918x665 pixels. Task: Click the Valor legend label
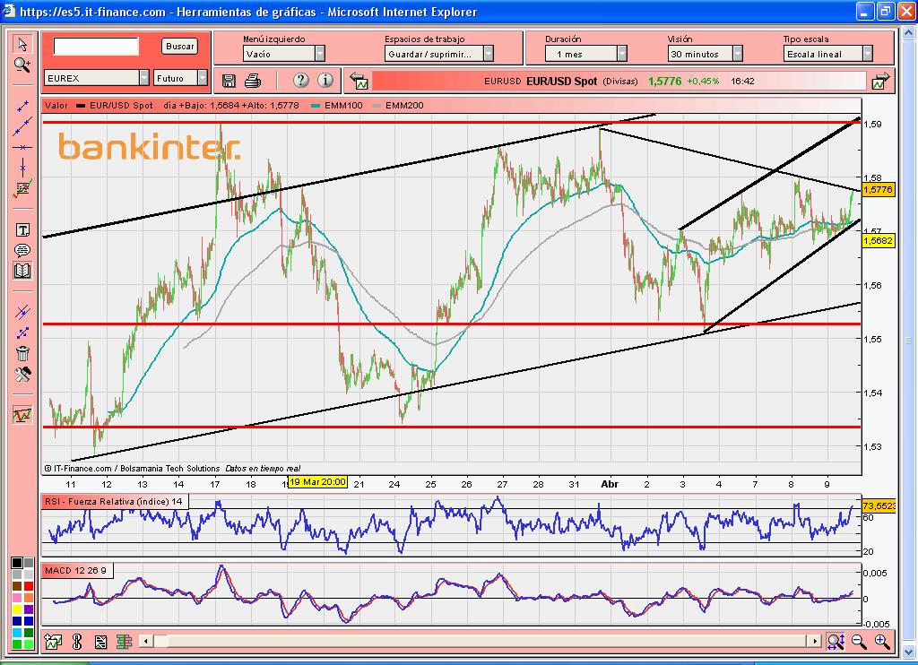[x=56, y=106]
